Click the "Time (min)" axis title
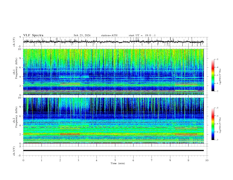233x180 pixels. (x=118, y=163)
